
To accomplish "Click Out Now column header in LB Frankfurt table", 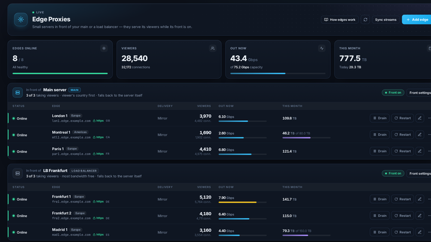I will [x=226, y=187].
